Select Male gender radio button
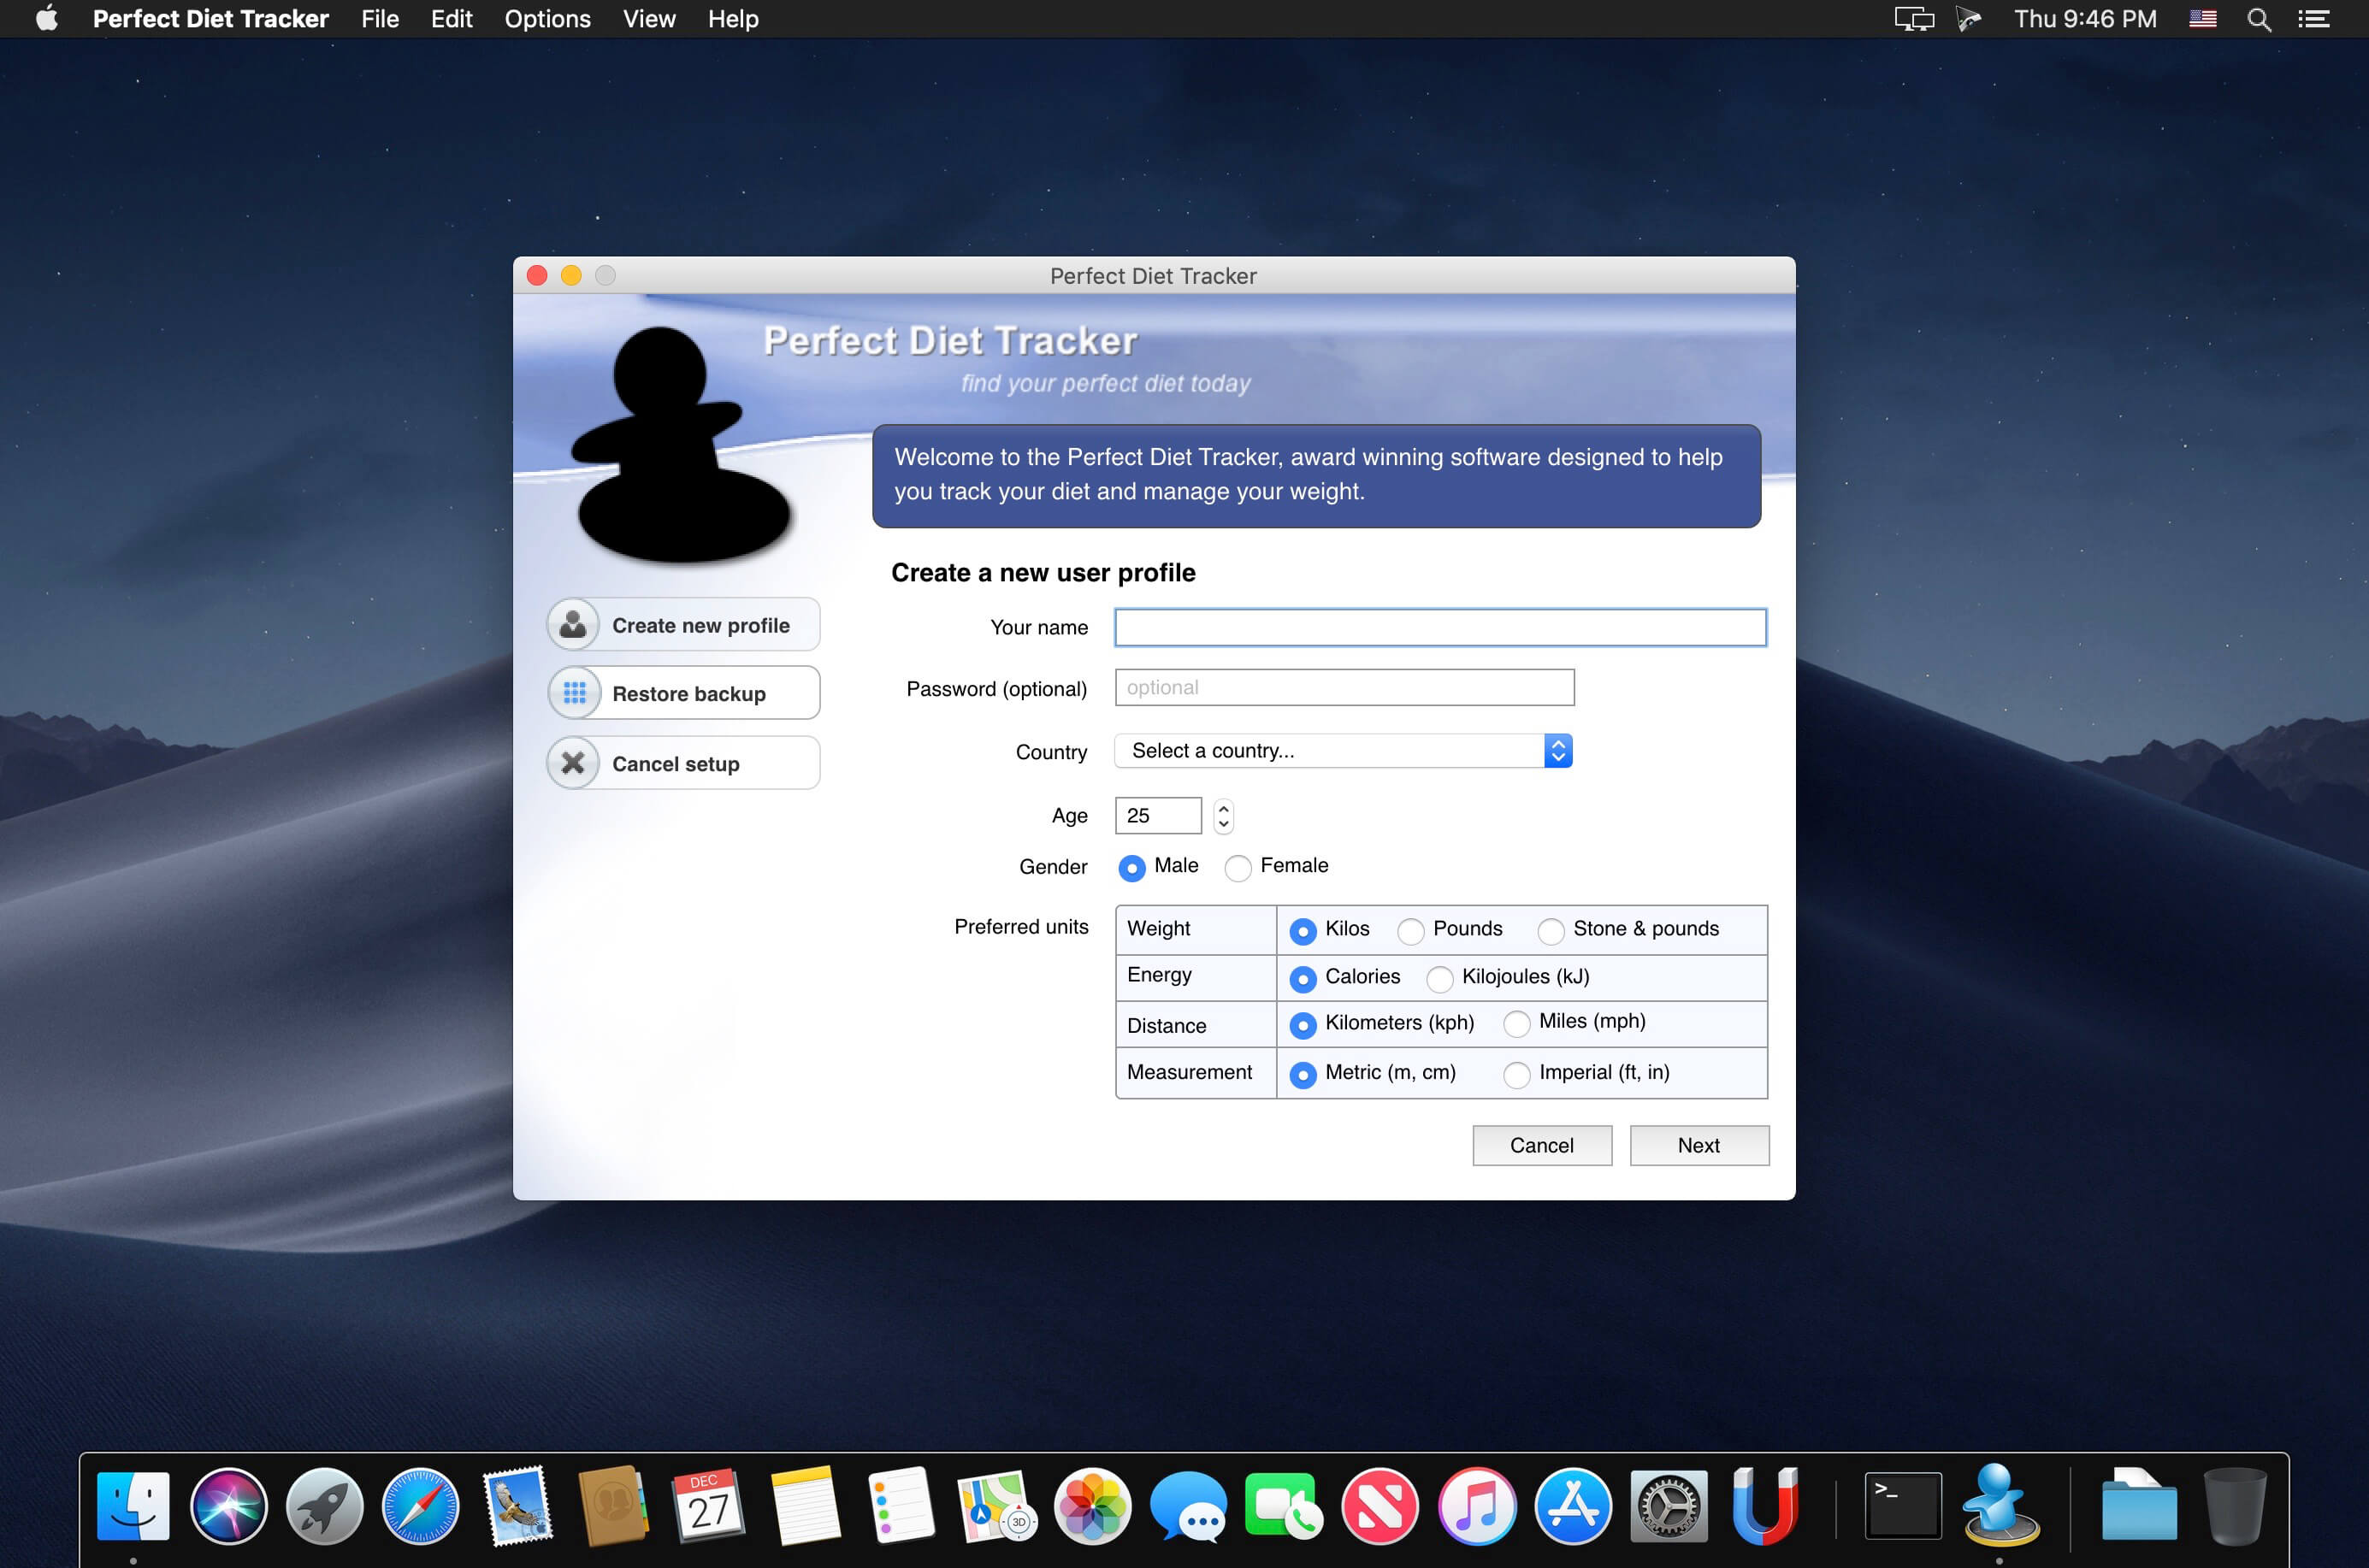Screen dimensions: 2369x1568 (1131, 867)
